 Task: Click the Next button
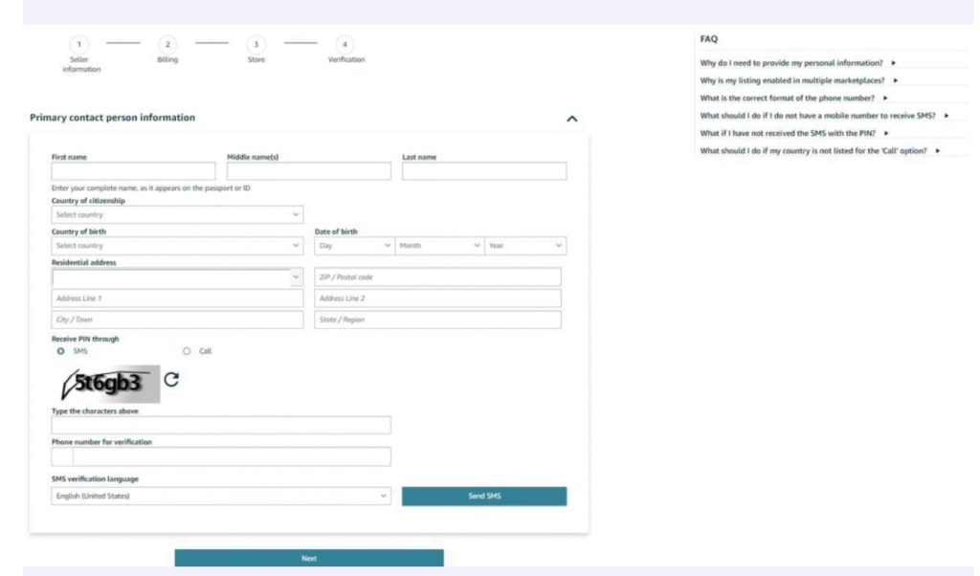(x=309, y=558)
